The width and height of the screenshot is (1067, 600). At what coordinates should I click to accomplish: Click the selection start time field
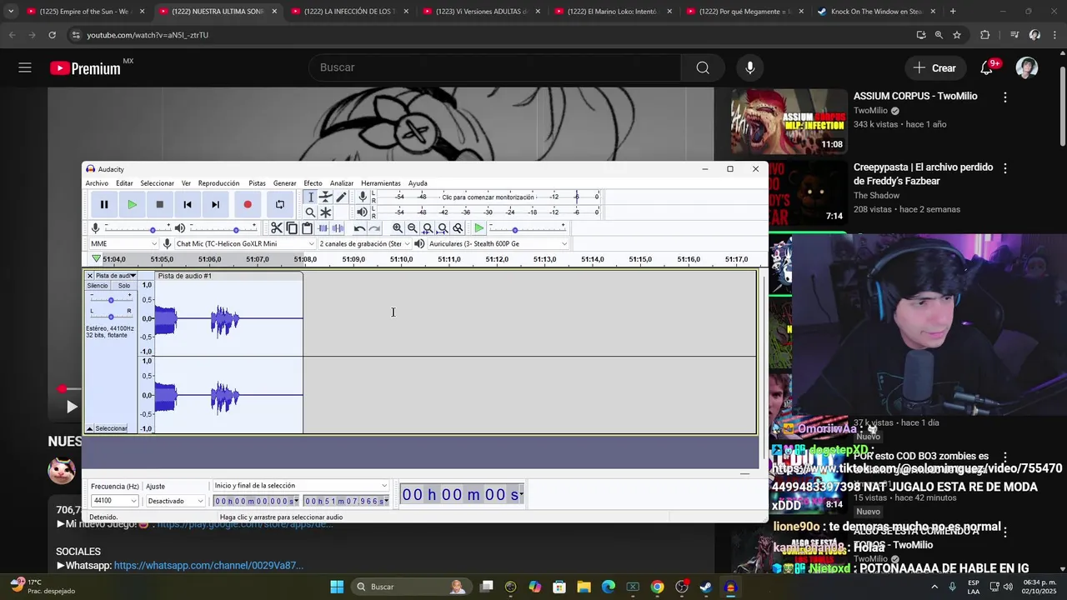256,501
